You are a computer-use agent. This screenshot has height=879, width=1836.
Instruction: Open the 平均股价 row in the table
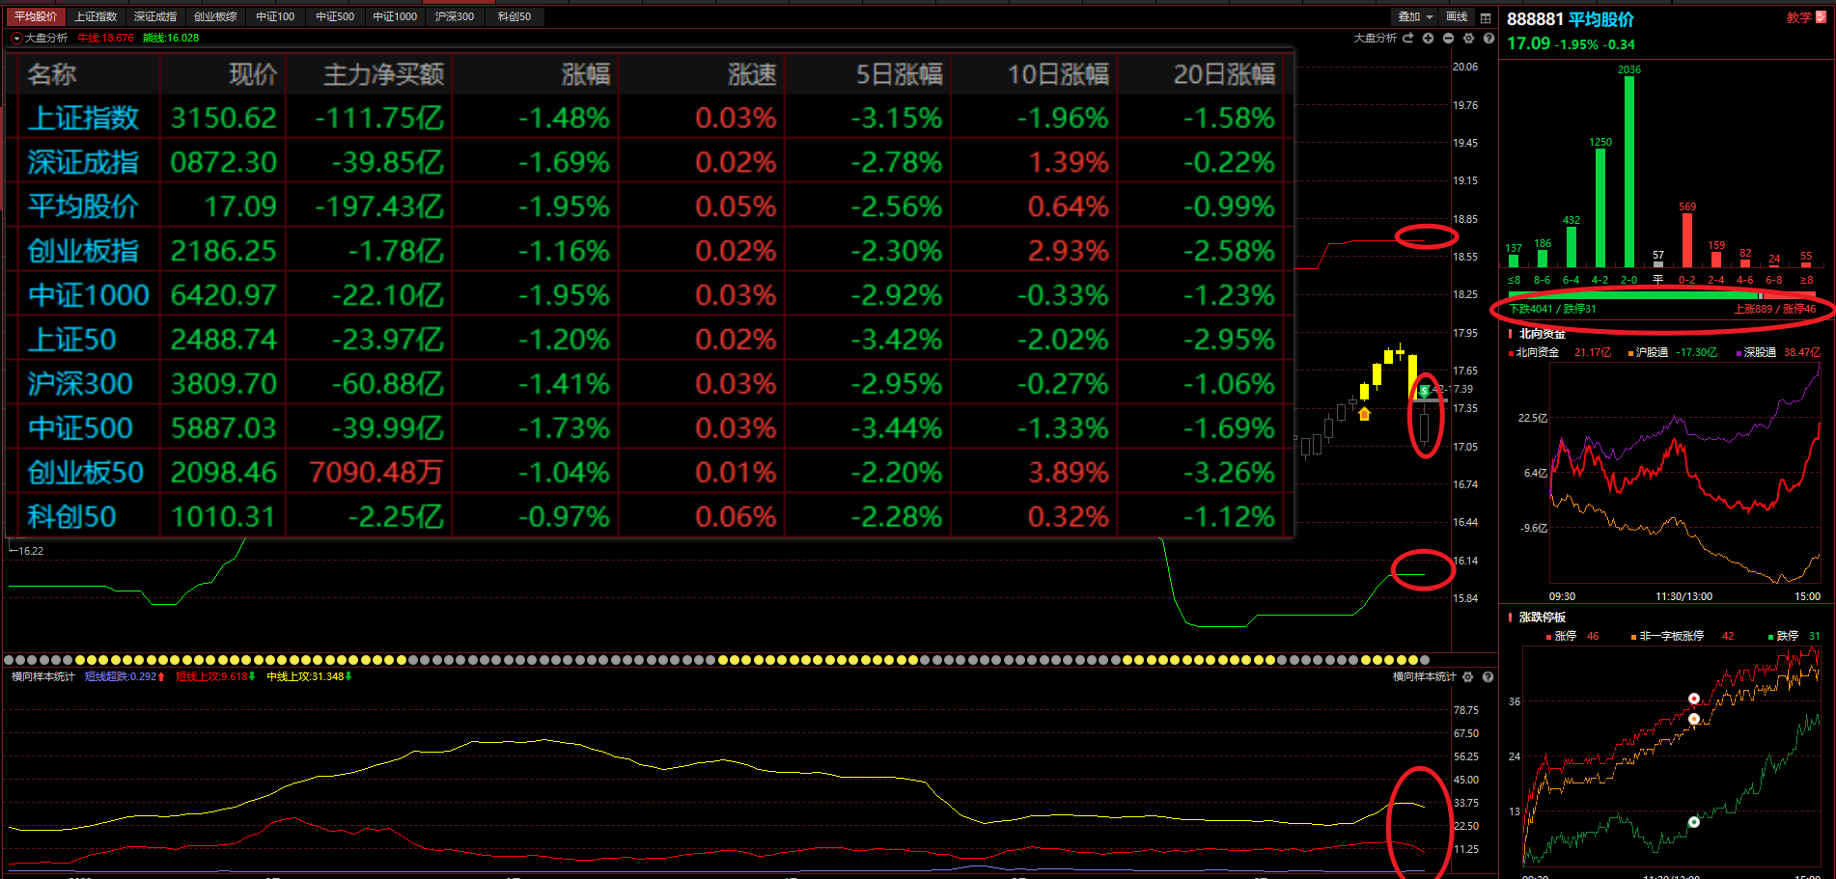(x=650, y=206)
